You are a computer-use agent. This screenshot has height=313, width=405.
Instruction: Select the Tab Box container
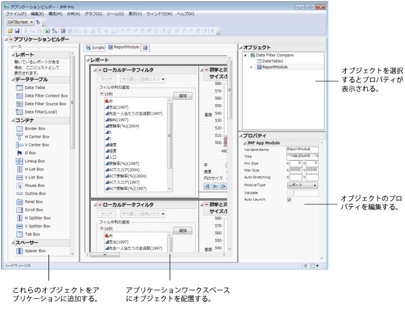click(31, 234)
